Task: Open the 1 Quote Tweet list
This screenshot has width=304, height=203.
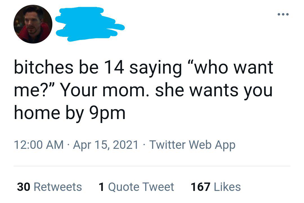Action: (x=136, y=187)
